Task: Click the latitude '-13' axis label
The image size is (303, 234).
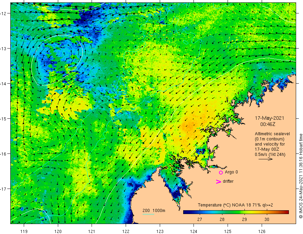Action: pos(3,49)
